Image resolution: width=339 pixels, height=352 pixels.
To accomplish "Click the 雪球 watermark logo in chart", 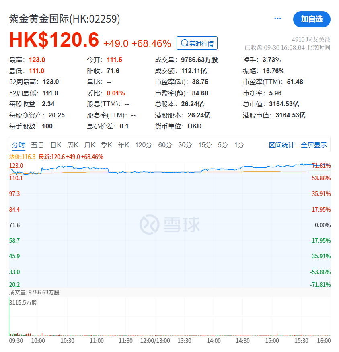I will point(170,224).
